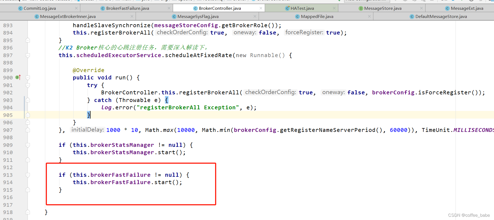Viewport: 494px width, 220px height.
Task: Close the BrokerFastFailure.java tab
Action: coord(169,8)
